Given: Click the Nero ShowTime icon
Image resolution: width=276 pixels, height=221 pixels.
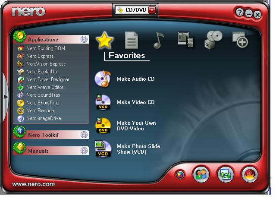Looking at the screenshot, I should coord(21,103).
